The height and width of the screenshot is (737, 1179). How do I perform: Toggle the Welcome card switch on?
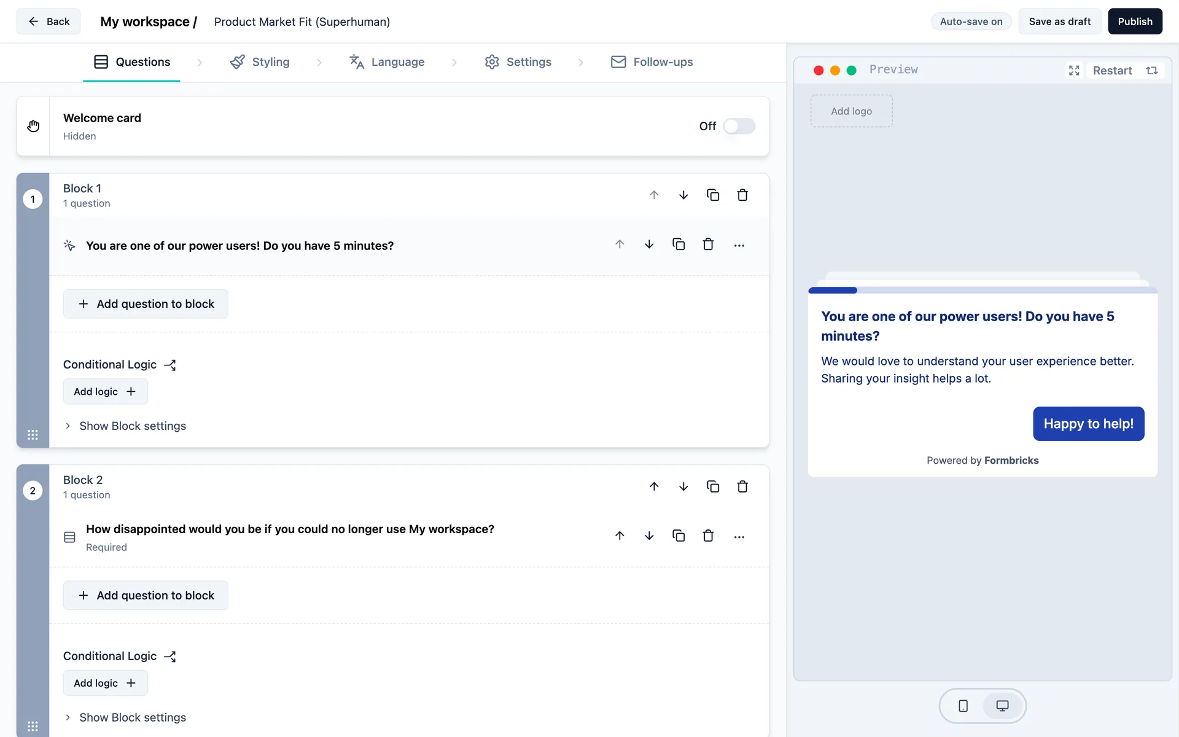tap(739, 126)
